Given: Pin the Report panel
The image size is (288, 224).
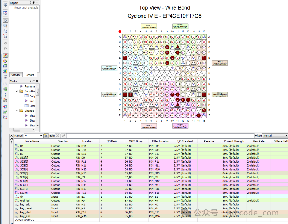Looking at the screenshot, I should coord(30,3).
